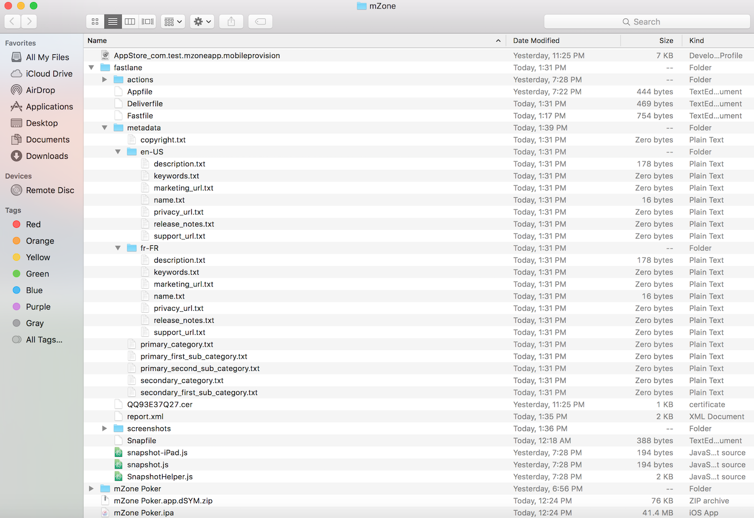Image resolution: width=754 pixels, height=518 pixels.
Task: Click the Edit Tags toolbar button
Action: (x=260, y=22)
